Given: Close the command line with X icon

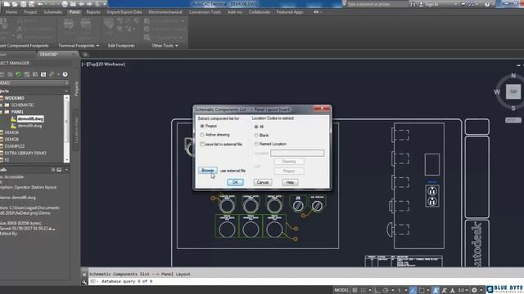Looking at the screenshot, I should click(x=84, y=274).
